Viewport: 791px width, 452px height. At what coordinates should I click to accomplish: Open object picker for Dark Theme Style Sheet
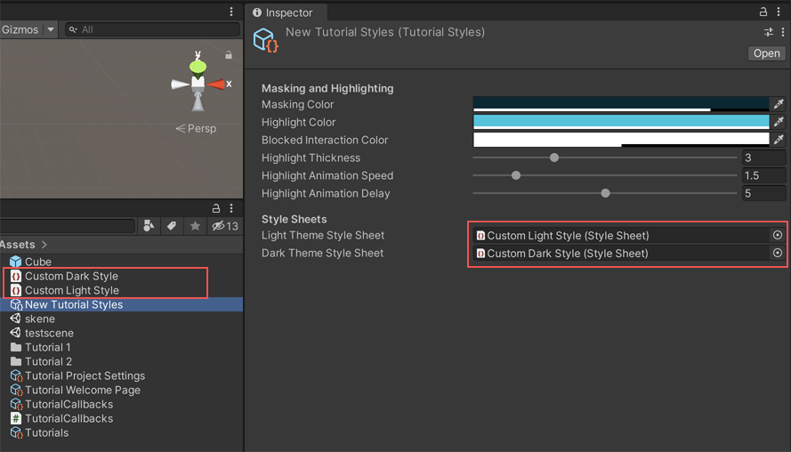click(778, 254)
